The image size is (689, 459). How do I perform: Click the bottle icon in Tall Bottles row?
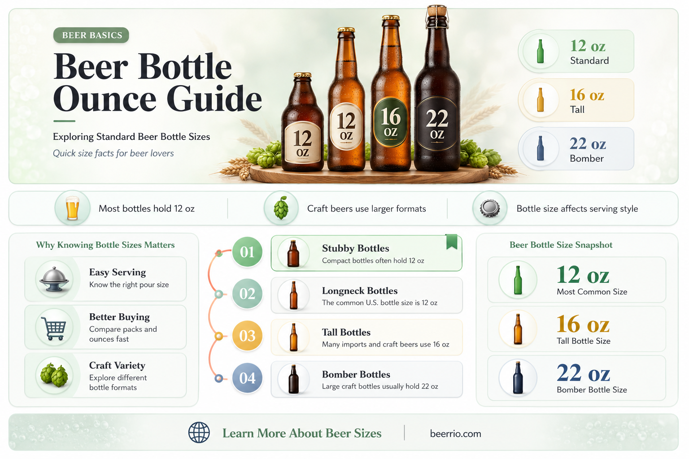pos(293,337)
